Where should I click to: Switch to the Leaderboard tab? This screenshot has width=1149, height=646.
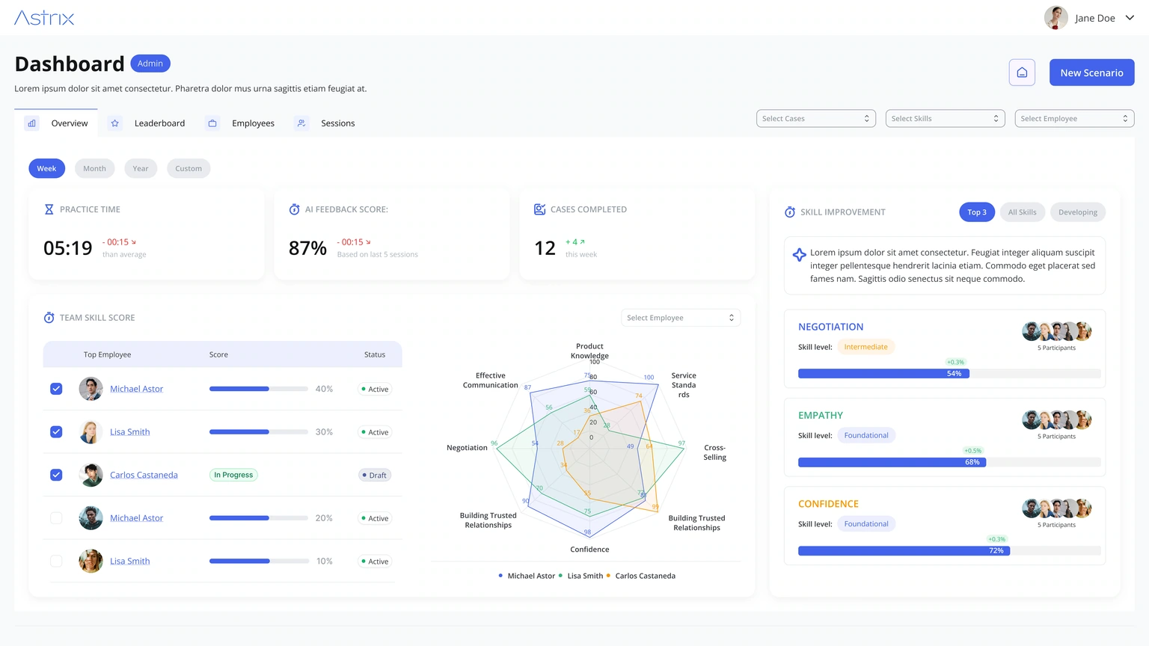[147, 123]
